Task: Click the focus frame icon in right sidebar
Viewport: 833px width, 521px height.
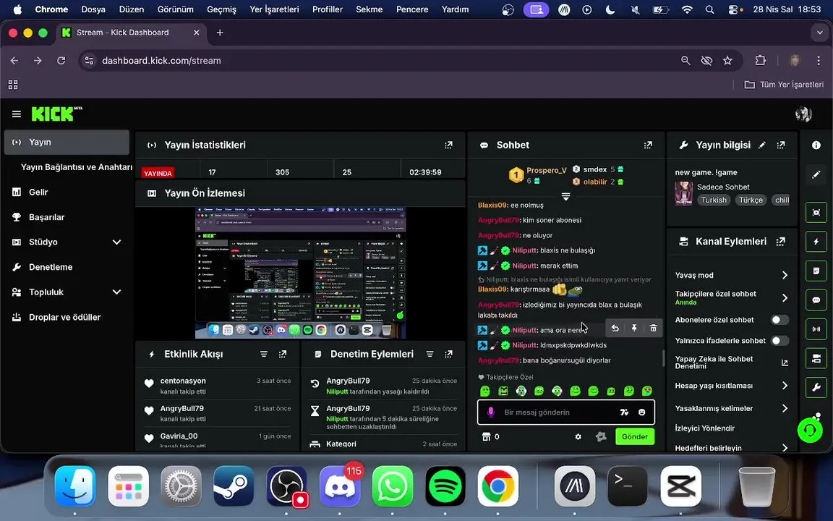Action: tap(816, 212)
